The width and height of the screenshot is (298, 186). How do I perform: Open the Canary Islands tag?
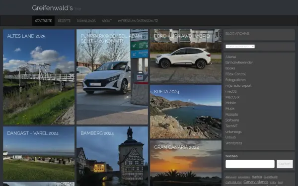pos(256,182)
